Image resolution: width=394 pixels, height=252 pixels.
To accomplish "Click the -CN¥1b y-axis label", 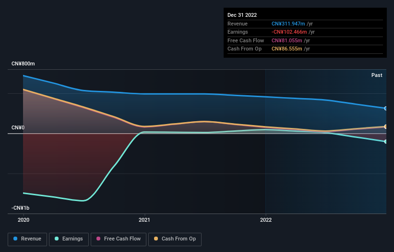I will click(20, 208).
